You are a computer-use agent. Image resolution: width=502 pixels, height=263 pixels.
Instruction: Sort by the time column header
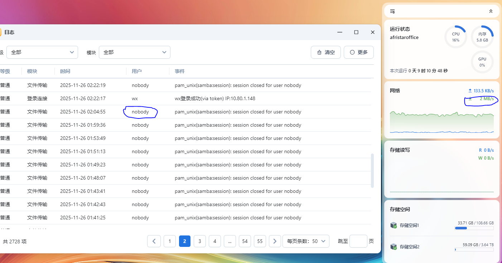(x=65, y=71)
